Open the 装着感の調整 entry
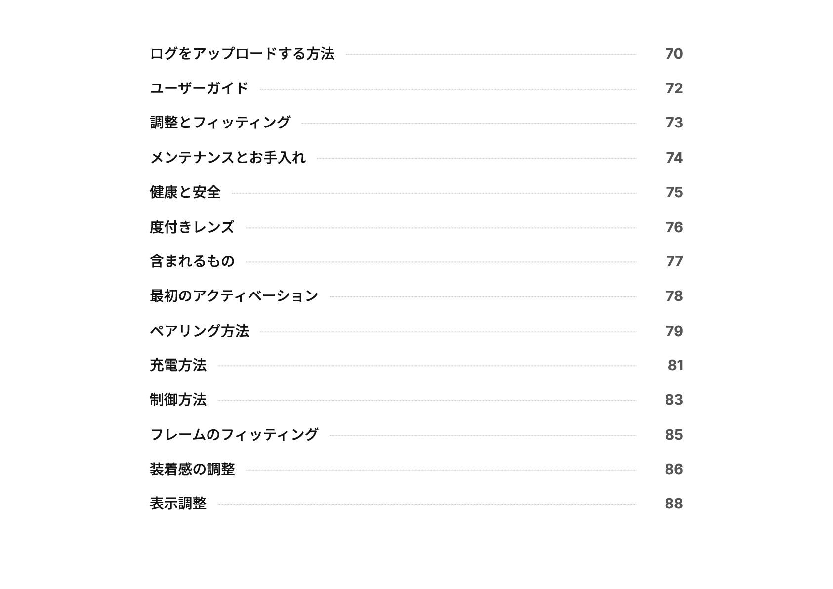This screenshot has height=589, width=833. (192, 469)
